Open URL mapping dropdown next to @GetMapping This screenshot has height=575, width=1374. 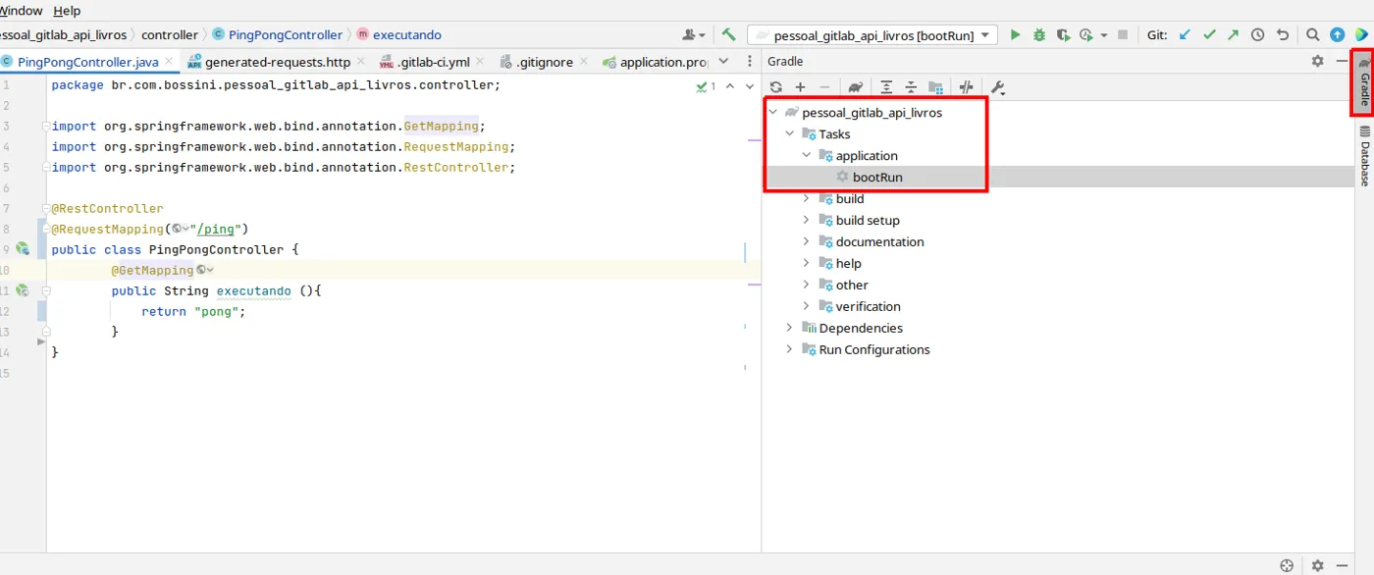pyautogui.click(x=205, y=270)
